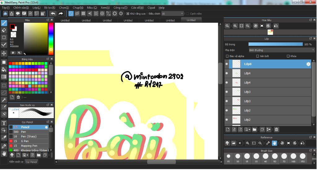
Task: Select the Eyedropper tool
Action: click(4, 146)
